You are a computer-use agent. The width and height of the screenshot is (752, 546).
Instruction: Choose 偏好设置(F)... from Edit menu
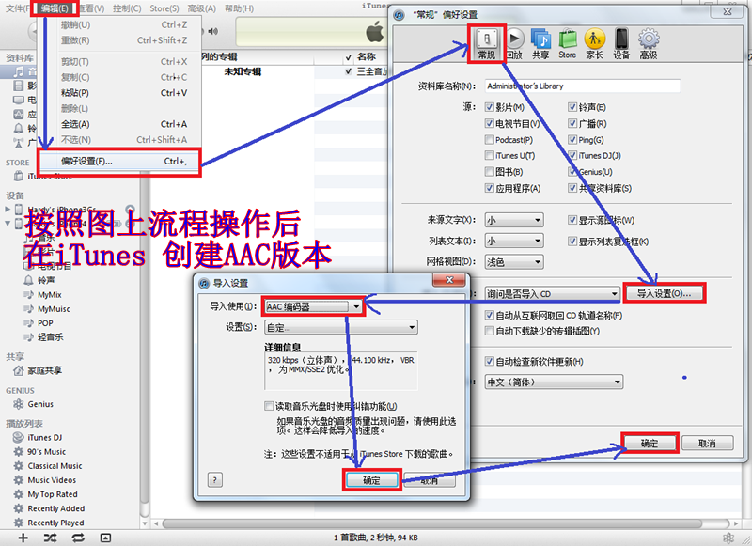click(119, 161)
